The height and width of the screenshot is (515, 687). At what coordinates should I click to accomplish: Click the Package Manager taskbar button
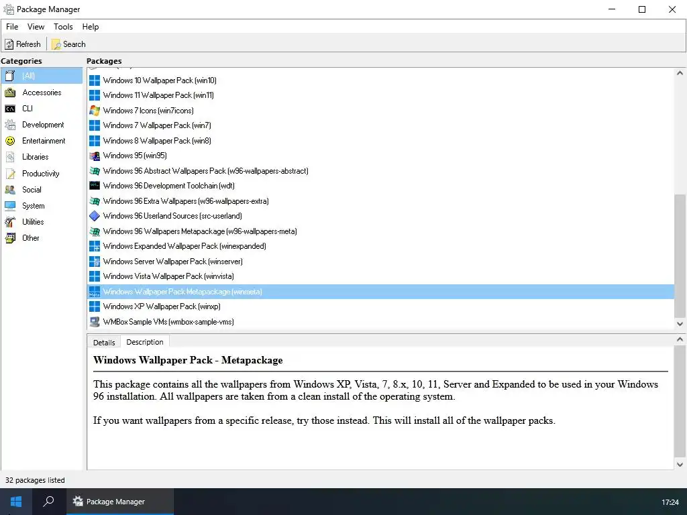pos(120,502)
